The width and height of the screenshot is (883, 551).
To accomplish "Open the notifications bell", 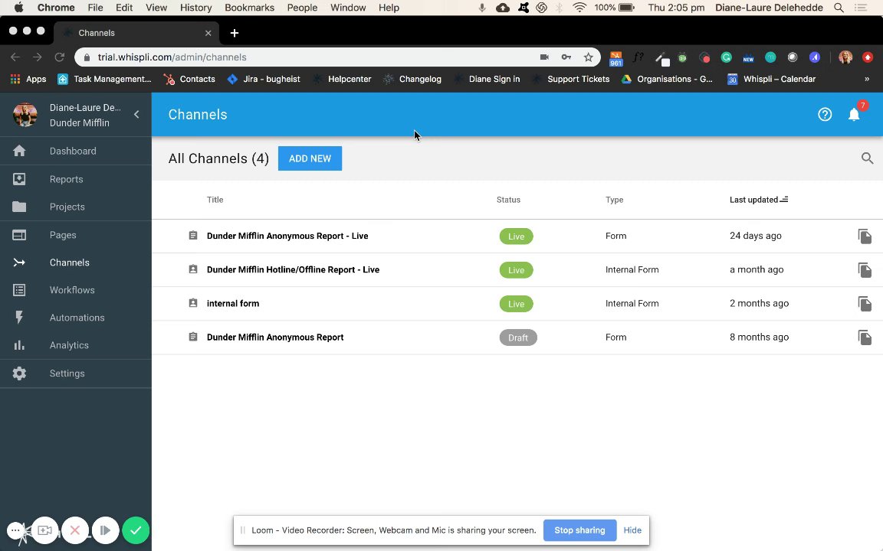I will 855,115.
